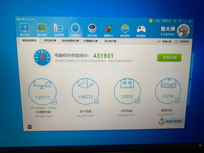Click the 击败全国91%用户 text
The height and width of the screenshot is (153, 204).
point(85,116)
